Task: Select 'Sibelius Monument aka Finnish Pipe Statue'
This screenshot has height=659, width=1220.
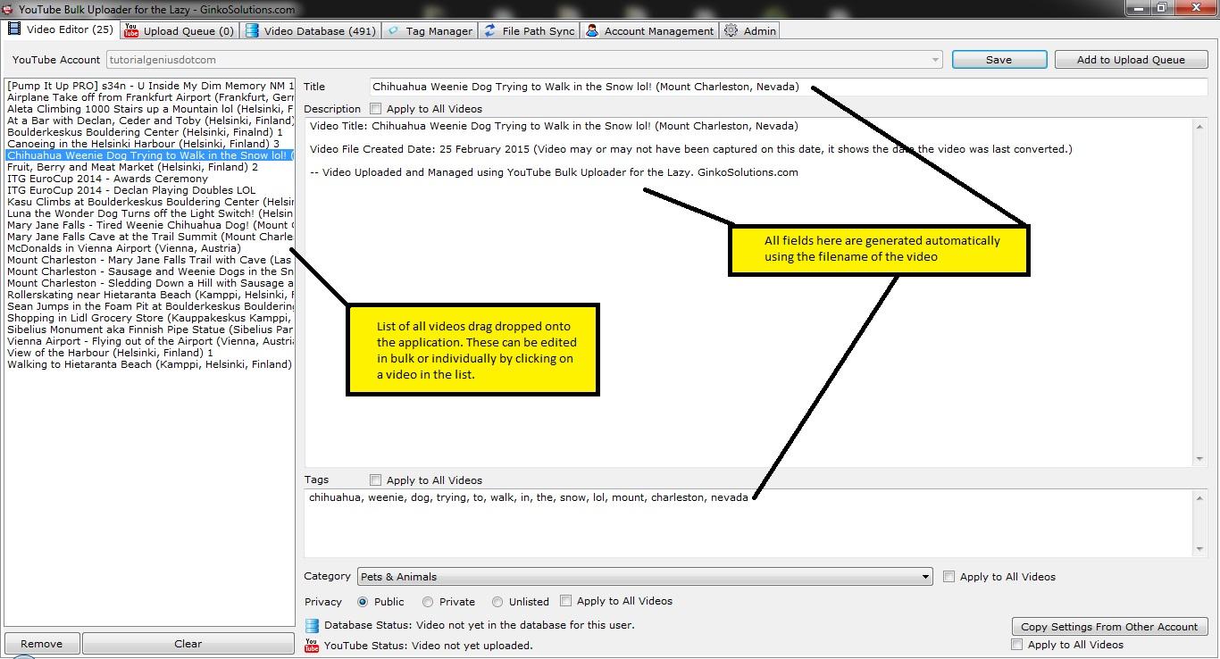Action: (150, 329)
